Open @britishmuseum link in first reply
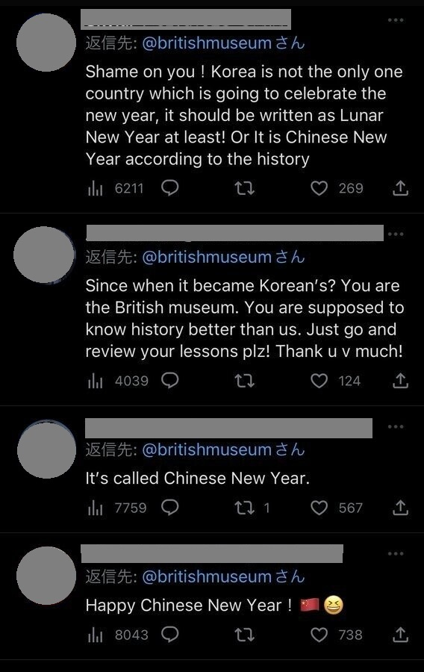Image resolution: width=424 pixels, height=672 pixels. tap(207, 43)
